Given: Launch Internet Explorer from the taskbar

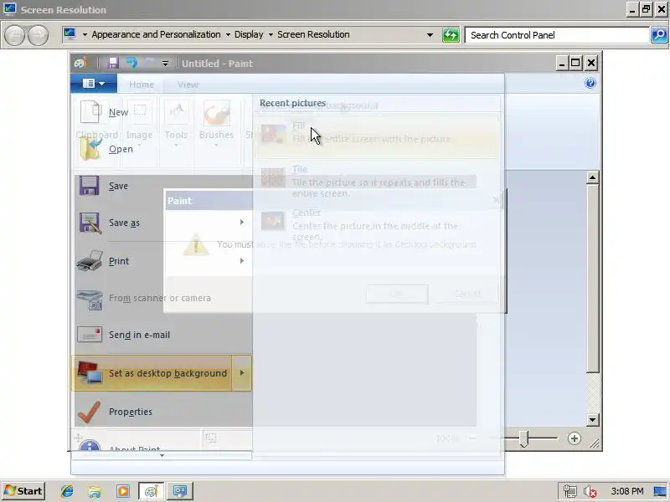Looking at the screenshot, I should pos(67,491).
